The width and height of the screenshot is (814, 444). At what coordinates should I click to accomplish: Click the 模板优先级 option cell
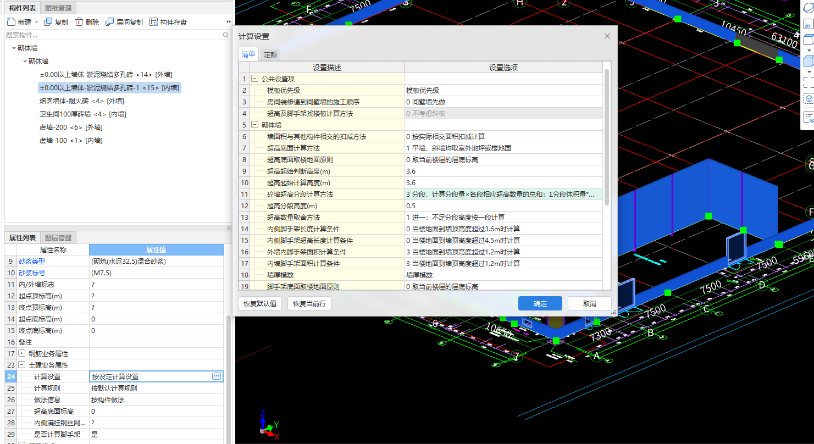[x=503, y=91]
